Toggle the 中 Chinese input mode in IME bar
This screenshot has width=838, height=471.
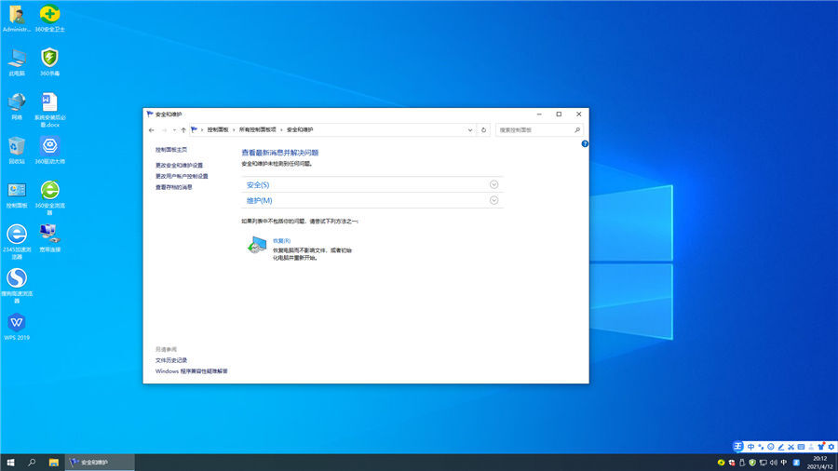click(x=751, y=447)
